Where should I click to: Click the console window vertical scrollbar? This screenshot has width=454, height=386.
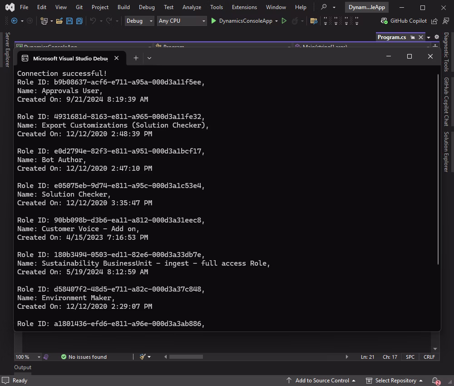click(438, 169)
